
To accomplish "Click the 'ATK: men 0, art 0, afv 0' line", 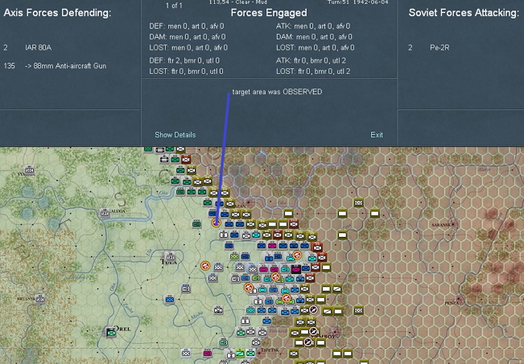I will pyautogui.click(x=313, y=27).
